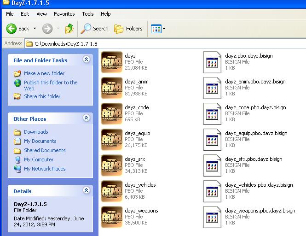
Task: Select the dayz_vehicles PBO file icon
Action: click(111, 191)
